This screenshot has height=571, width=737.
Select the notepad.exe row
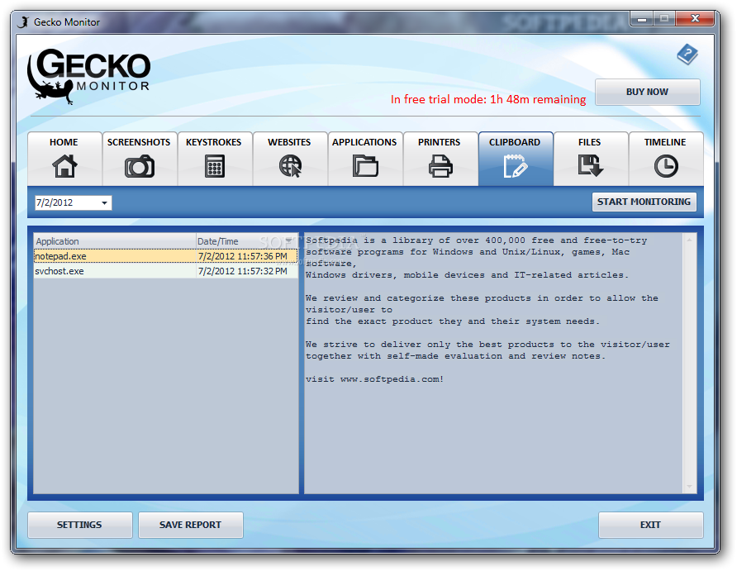166,256
